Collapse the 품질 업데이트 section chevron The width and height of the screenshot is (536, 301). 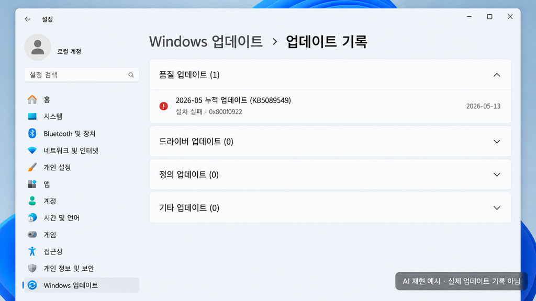497,75
